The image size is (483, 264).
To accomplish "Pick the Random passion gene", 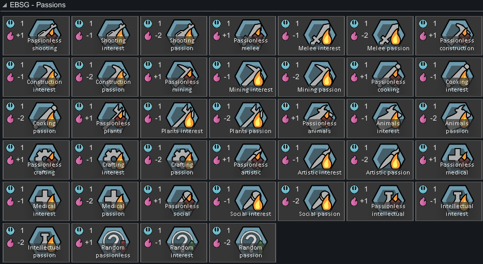I will click(x=243, y=243).
